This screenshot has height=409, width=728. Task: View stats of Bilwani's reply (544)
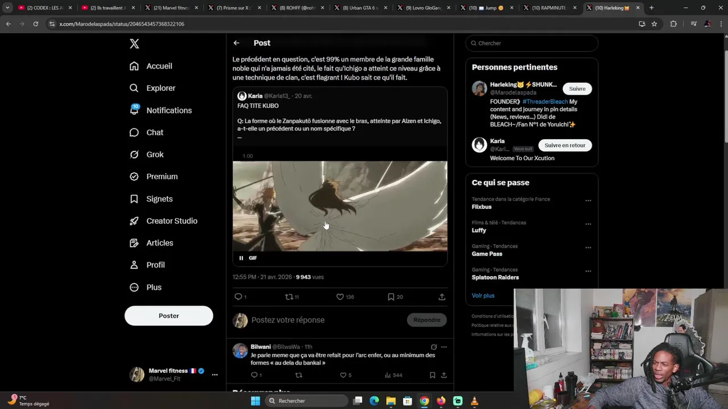pyautogui.click(x=393, y=375)
